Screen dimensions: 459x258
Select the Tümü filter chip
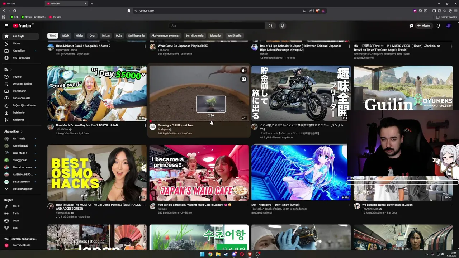click(x=53, y=35)
